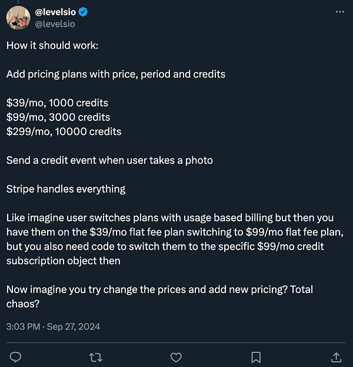The width and height of the screenshot is (353, 367).
Task: Bookmark this tweet with the bookmark icon
Action: pyautogui.click(x=257, y=356)
